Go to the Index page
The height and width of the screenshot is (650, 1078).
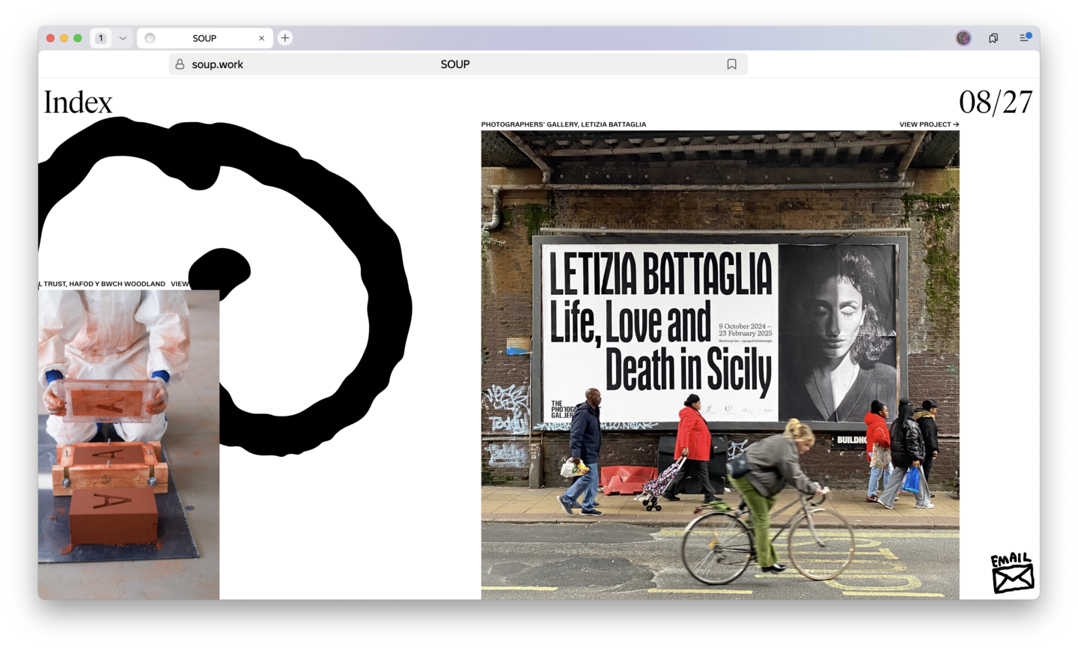pyautogui.click(x=78, y=102)
